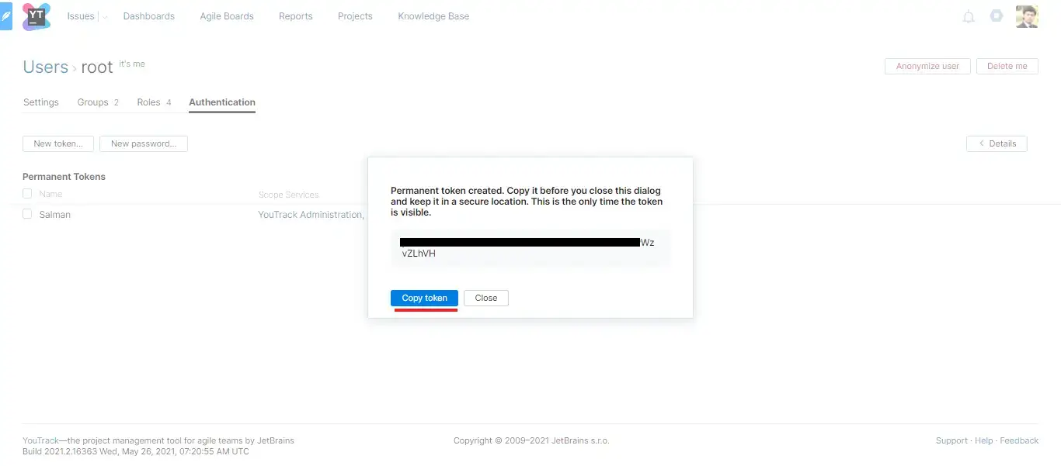Viewport: 1061px width, 466px height.
Task: Click the New password... button
Action: (144, 143)
